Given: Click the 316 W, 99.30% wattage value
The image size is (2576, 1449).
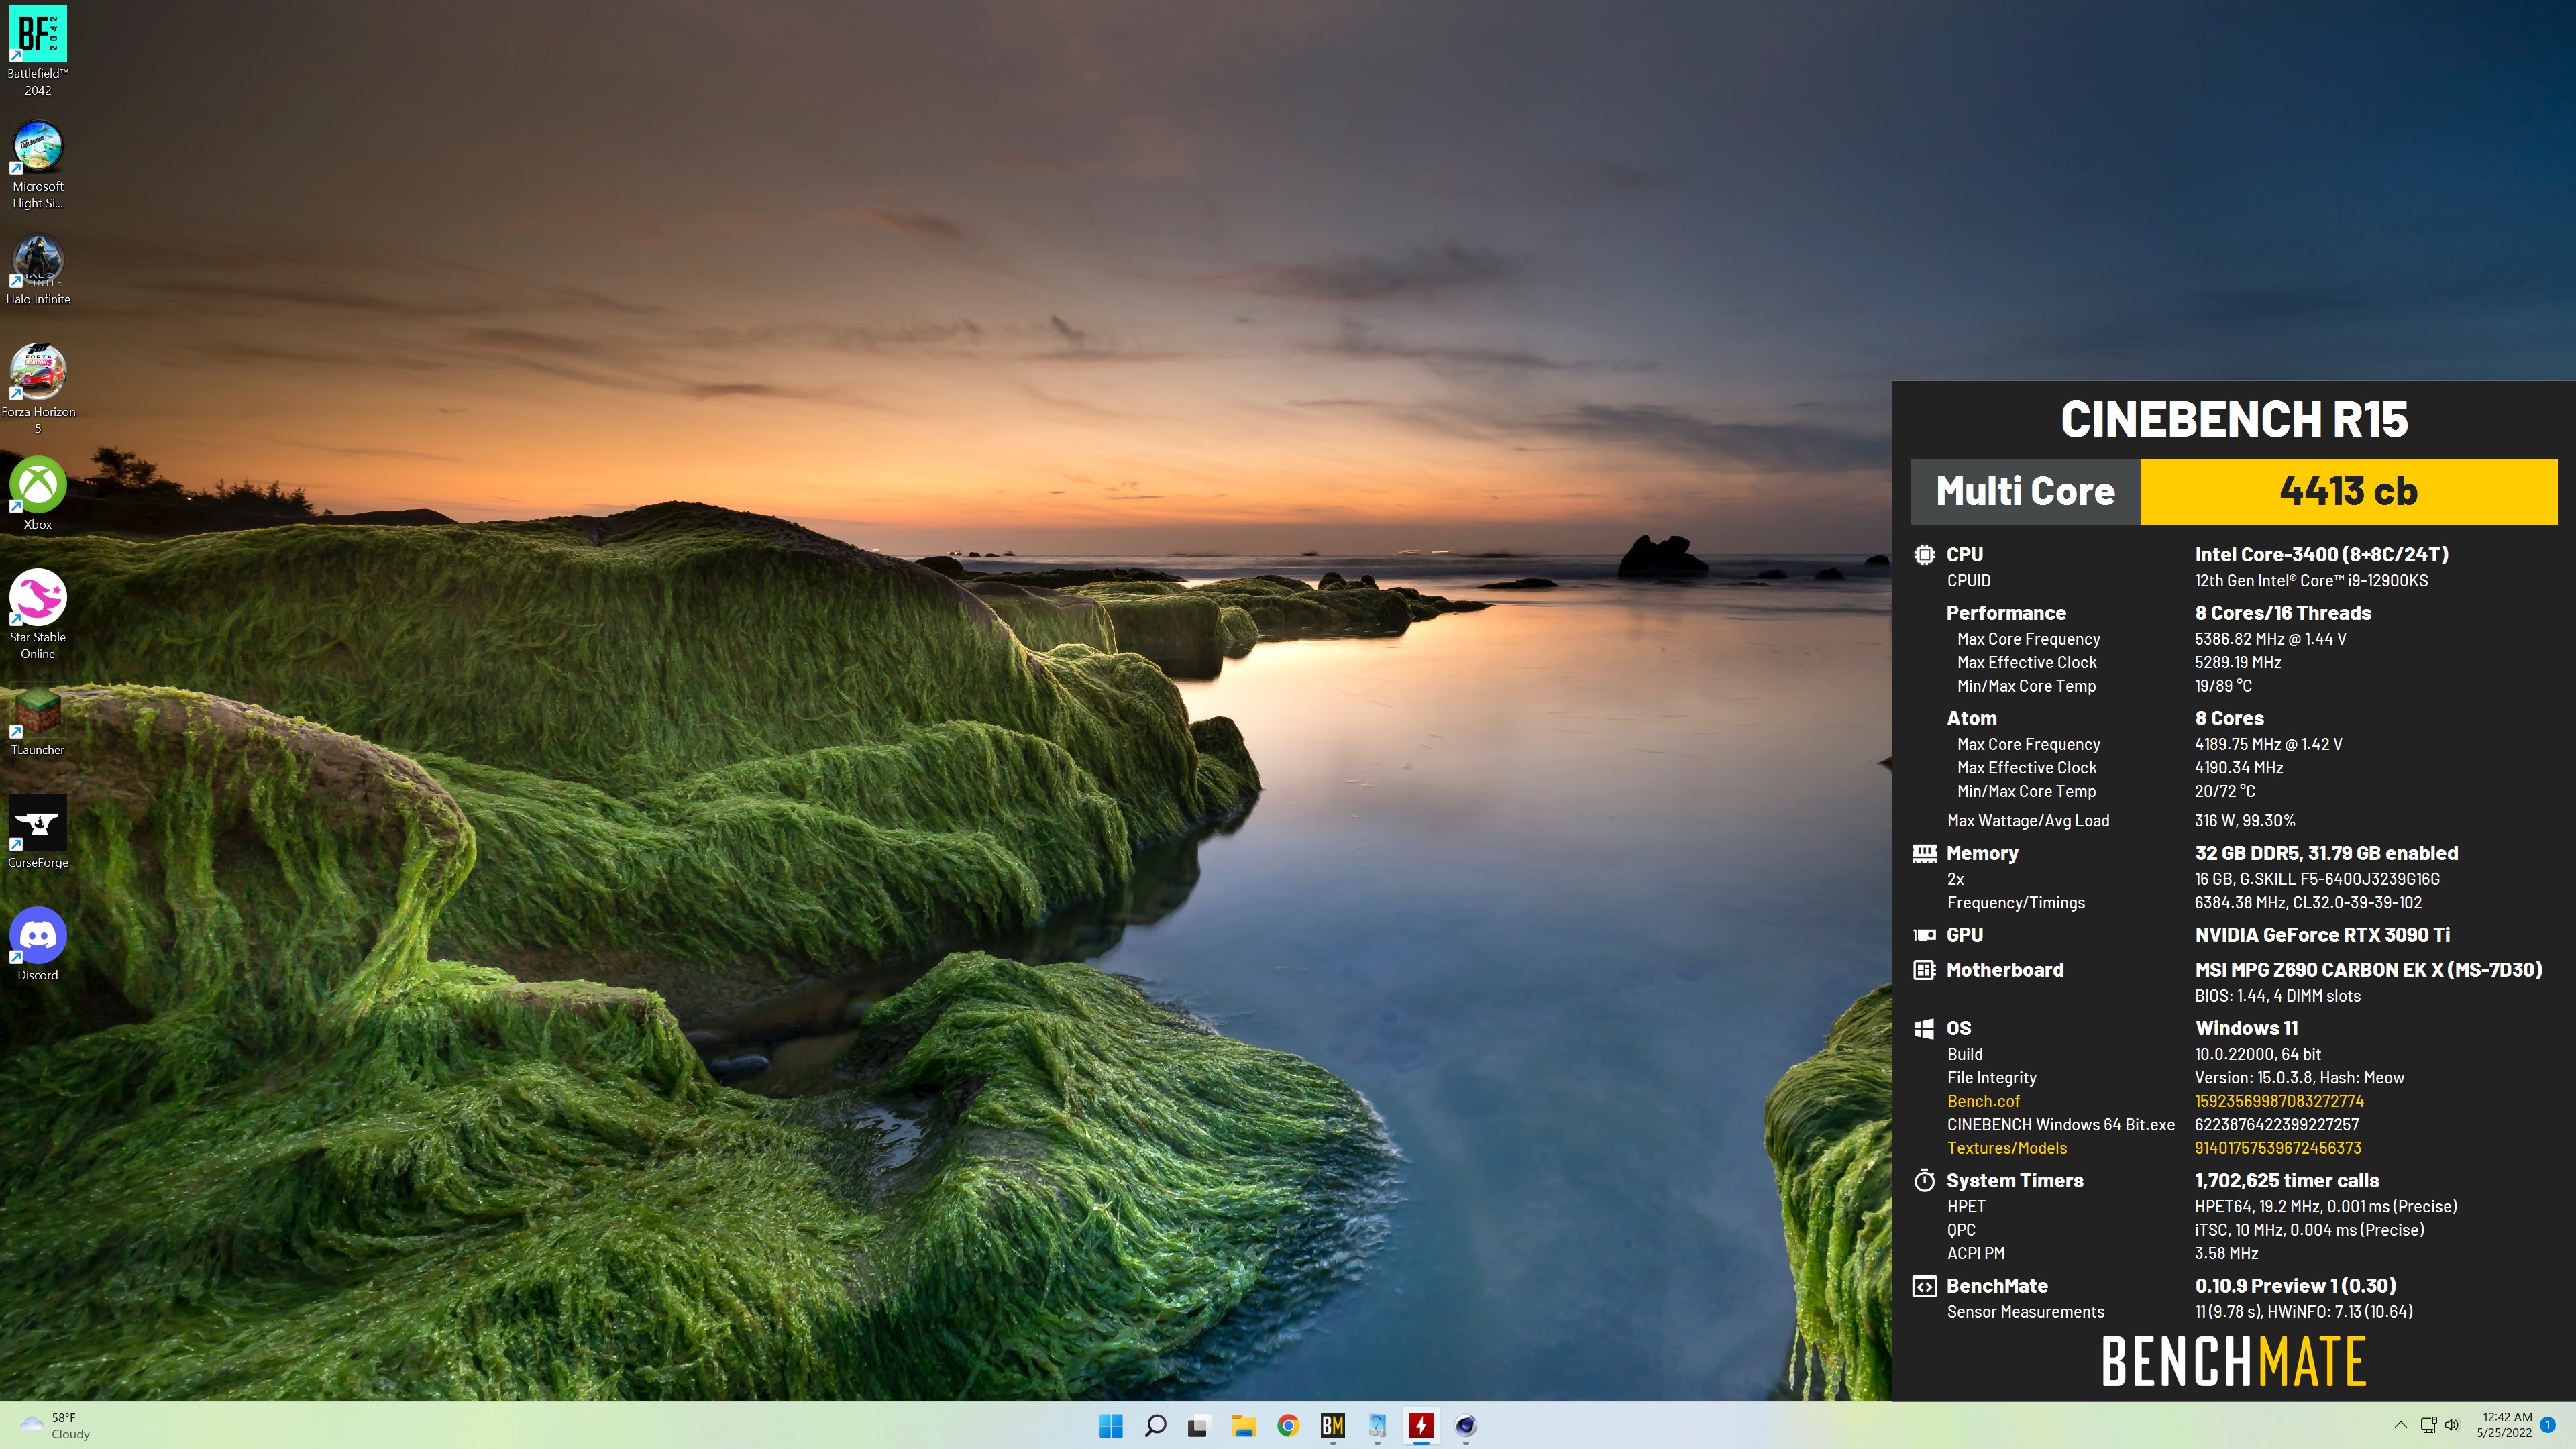Looking at the screenshot, I should pyautogui.click(x=2245, y=821).
